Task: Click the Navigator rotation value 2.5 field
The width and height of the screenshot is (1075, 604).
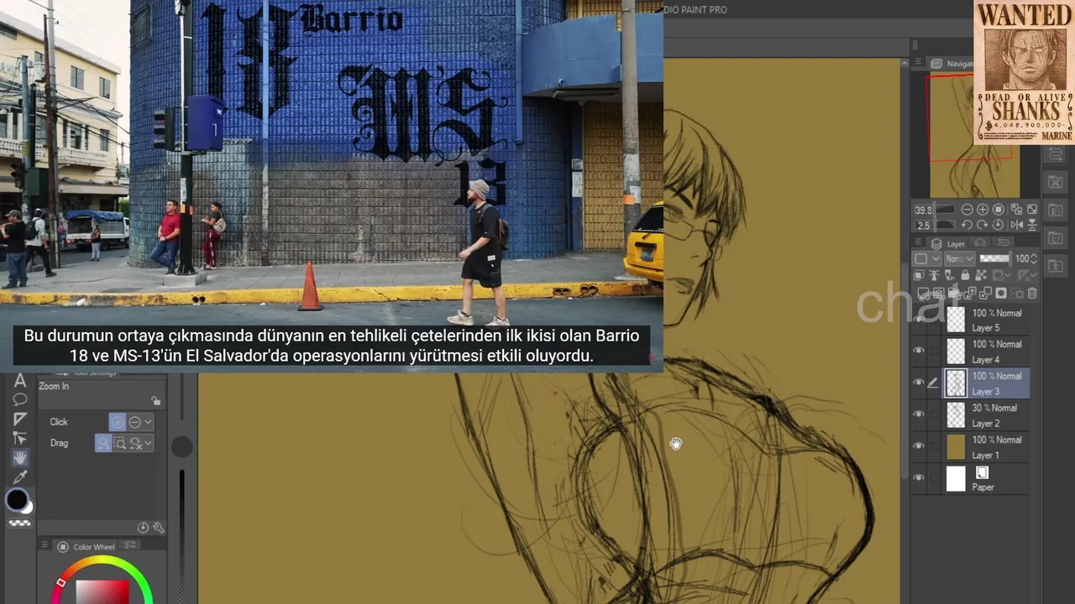Action: [x=924, y=226]
